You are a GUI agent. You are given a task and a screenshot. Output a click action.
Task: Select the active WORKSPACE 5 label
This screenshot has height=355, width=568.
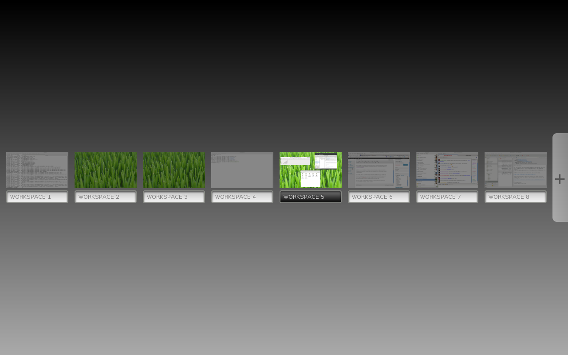[311, 197]
